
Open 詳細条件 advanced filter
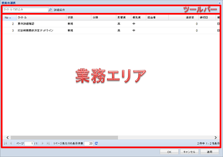coord(59,10)
